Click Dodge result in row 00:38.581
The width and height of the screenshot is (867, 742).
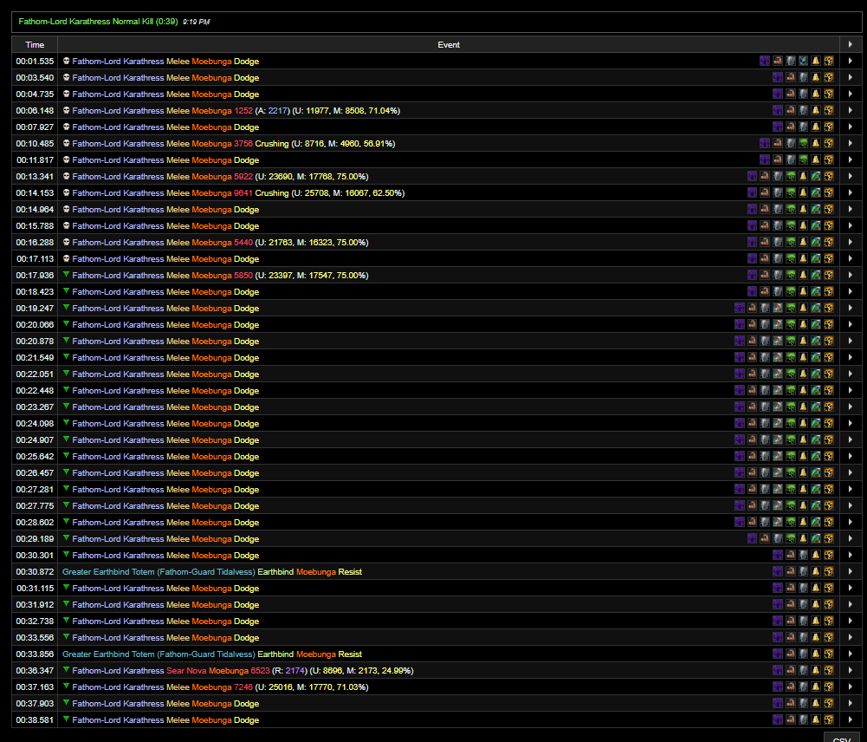246,719
